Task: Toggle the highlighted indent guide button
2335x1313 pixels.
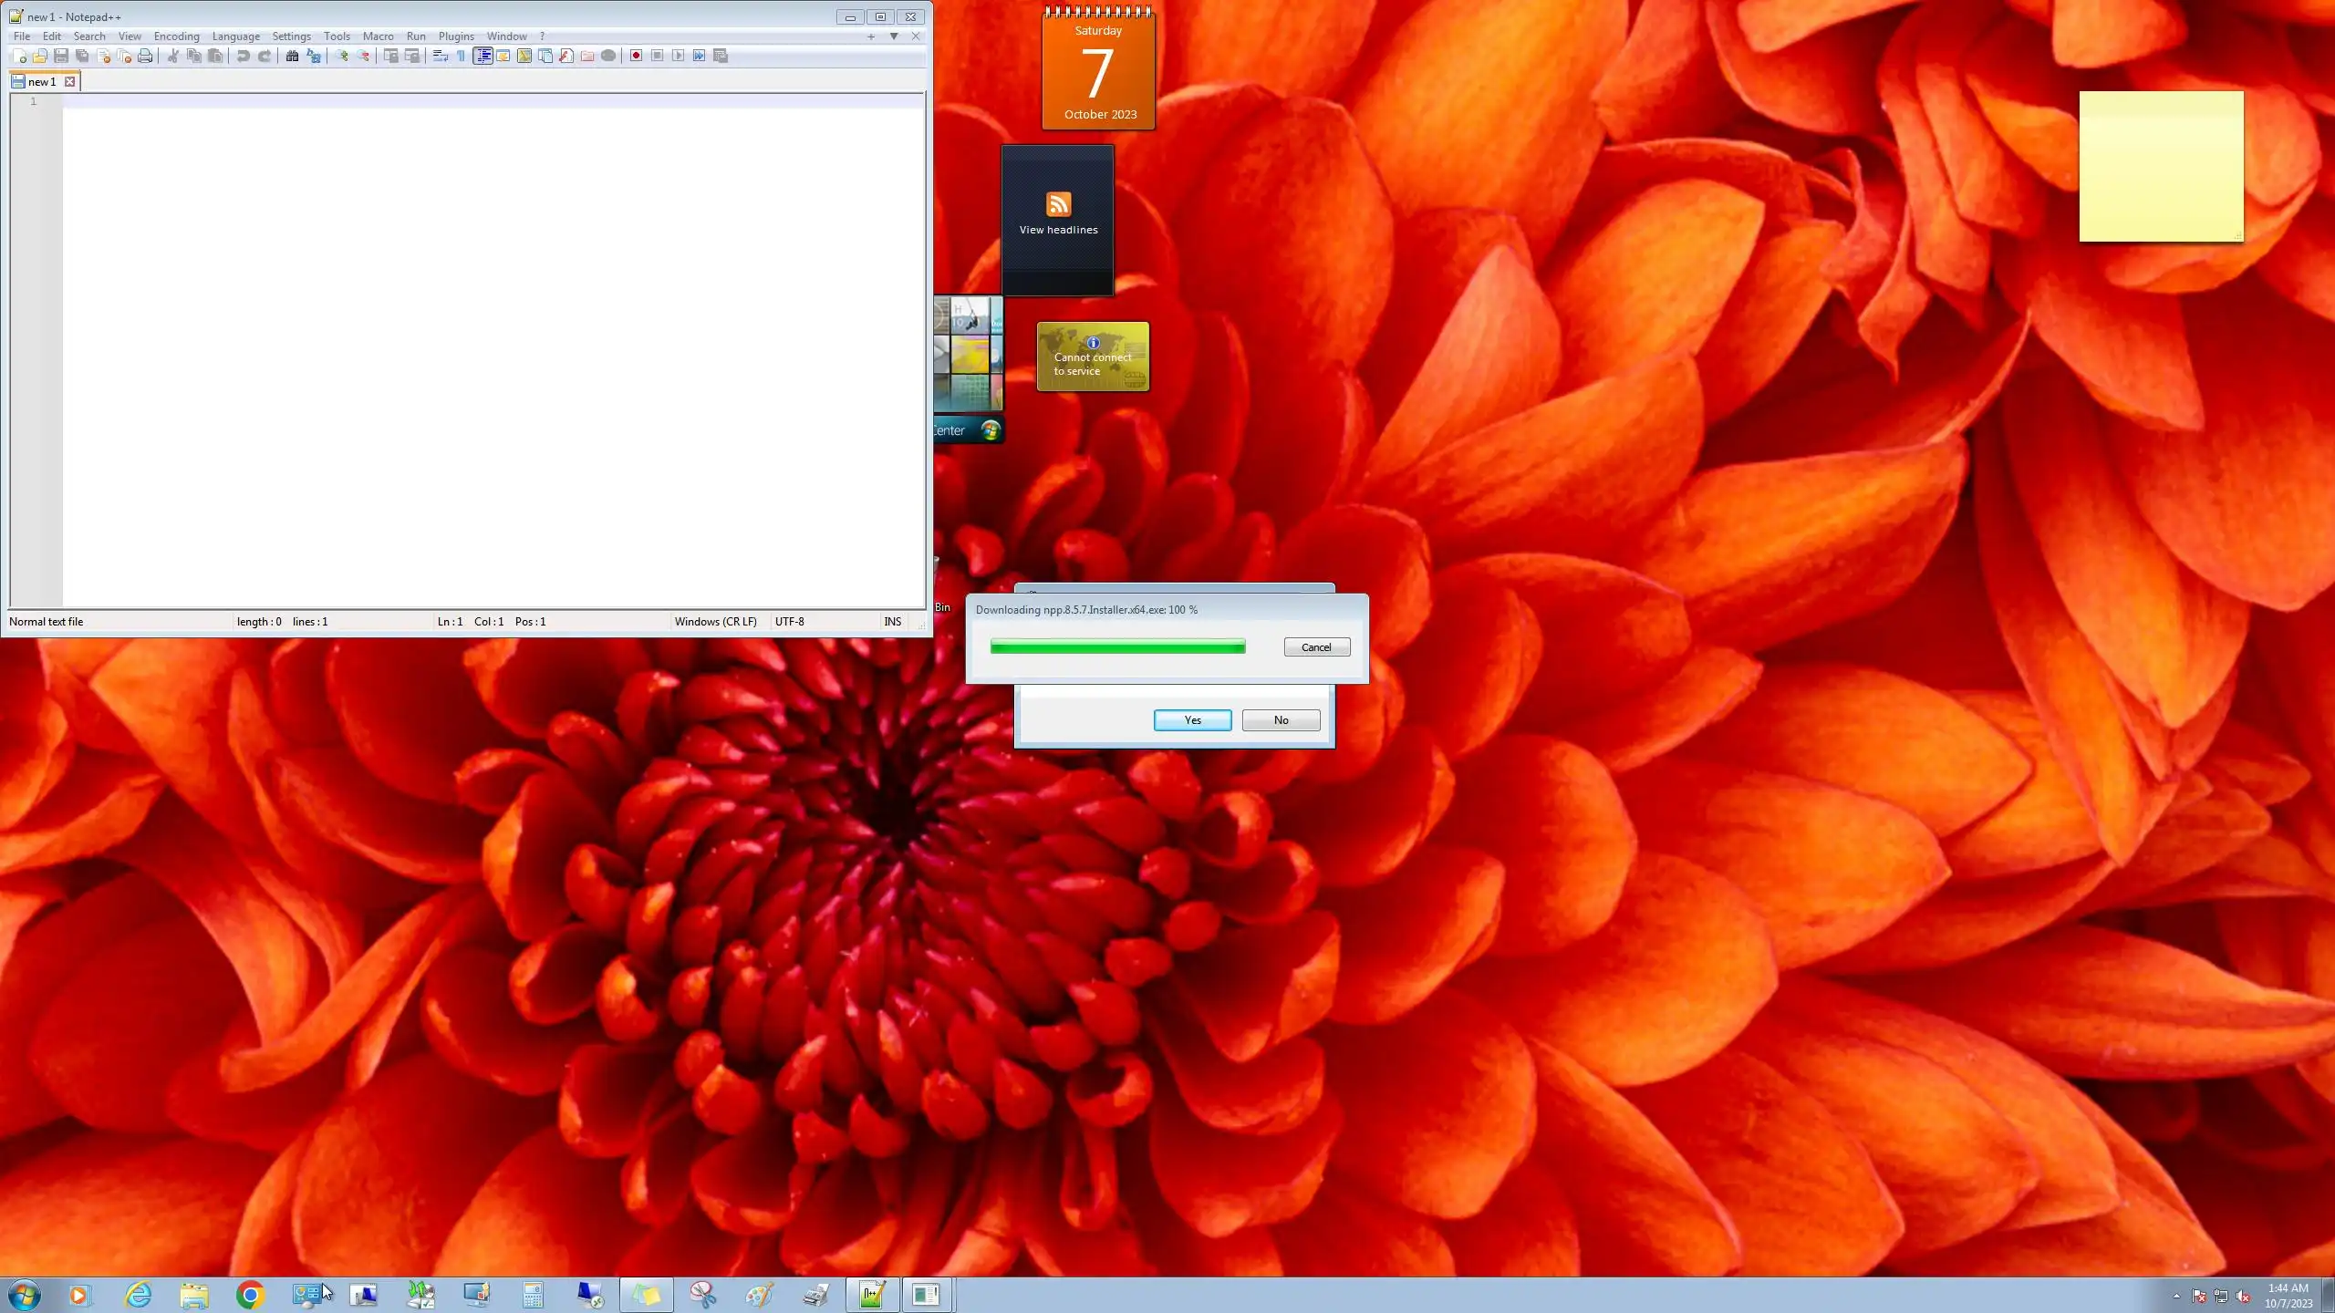Action: [x=483, y=56]
